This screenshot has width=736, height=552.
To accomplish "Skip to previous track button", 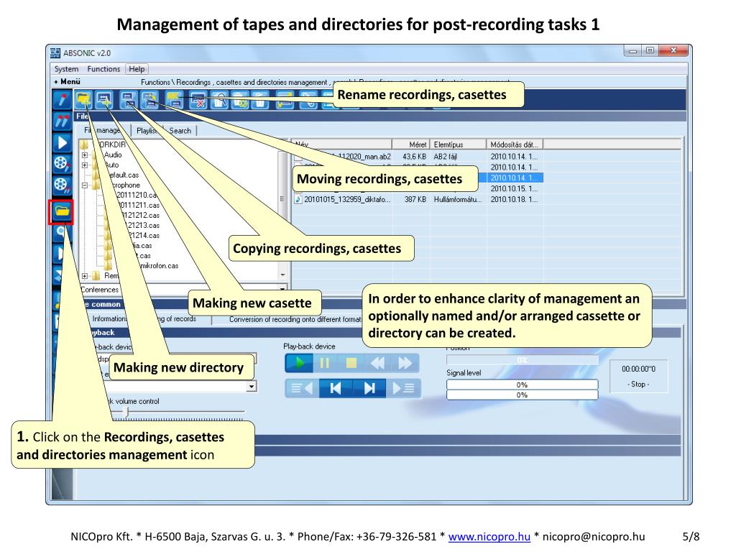I will click(336, 388).
